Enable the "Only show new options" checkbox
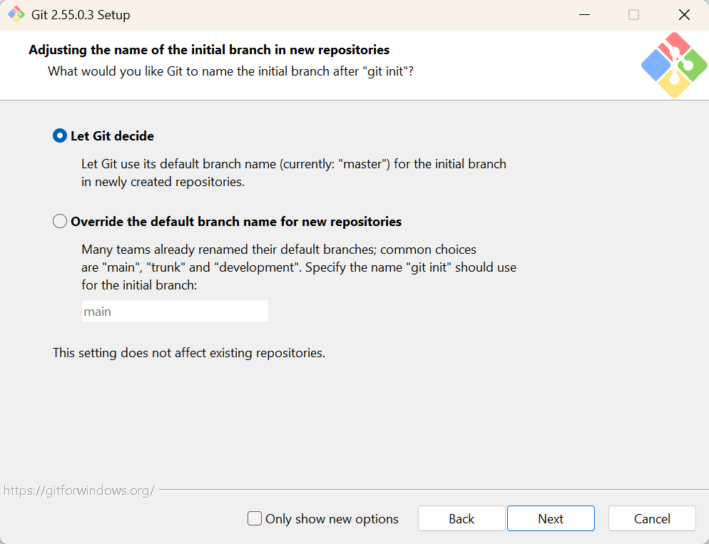The width and height of the screenshot is (709, 544). pyautogui.click(x=255, y=518)
